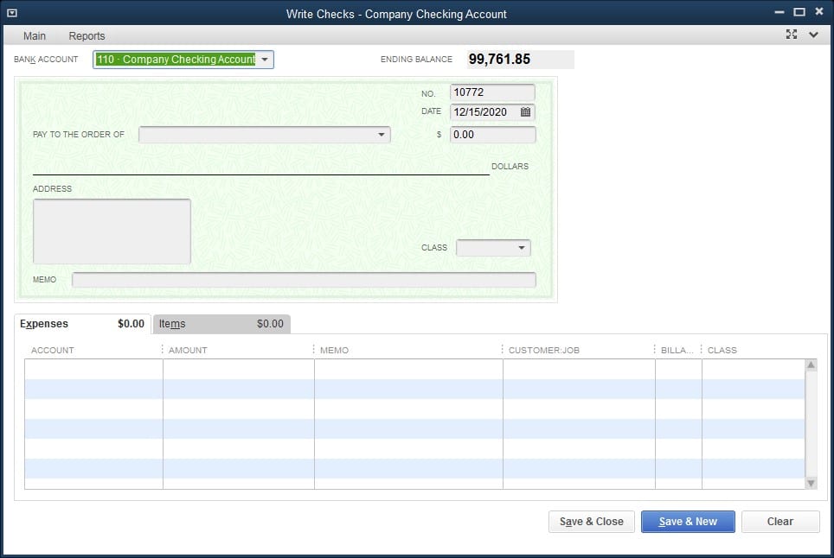Screen dimensions: 834x558
Task: Open the Pay to the Order Of dropdown
Action: coord(382,135)
